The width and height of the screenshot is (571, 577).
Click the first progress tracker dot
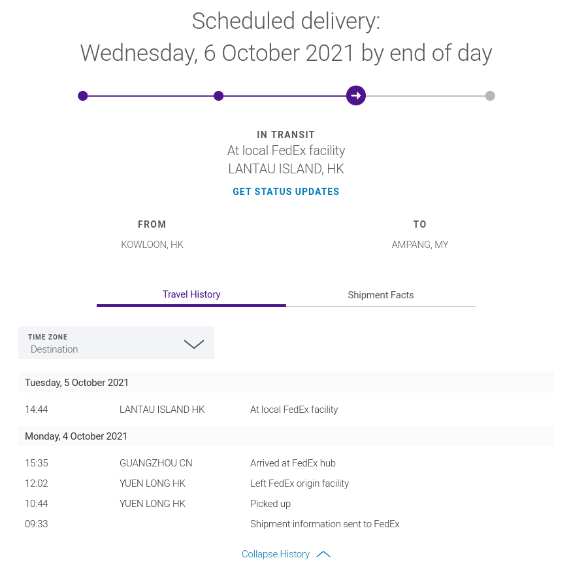[83, 96]
